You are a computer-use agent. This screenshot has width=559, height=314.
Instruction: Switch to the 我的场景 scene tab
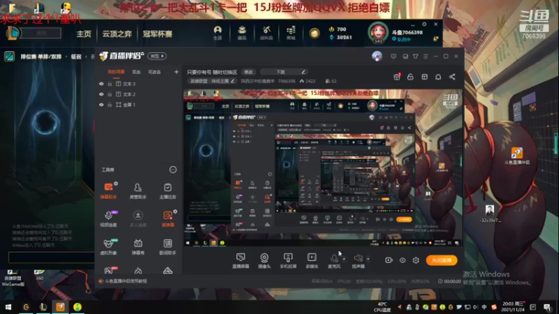tap(116, 72)
